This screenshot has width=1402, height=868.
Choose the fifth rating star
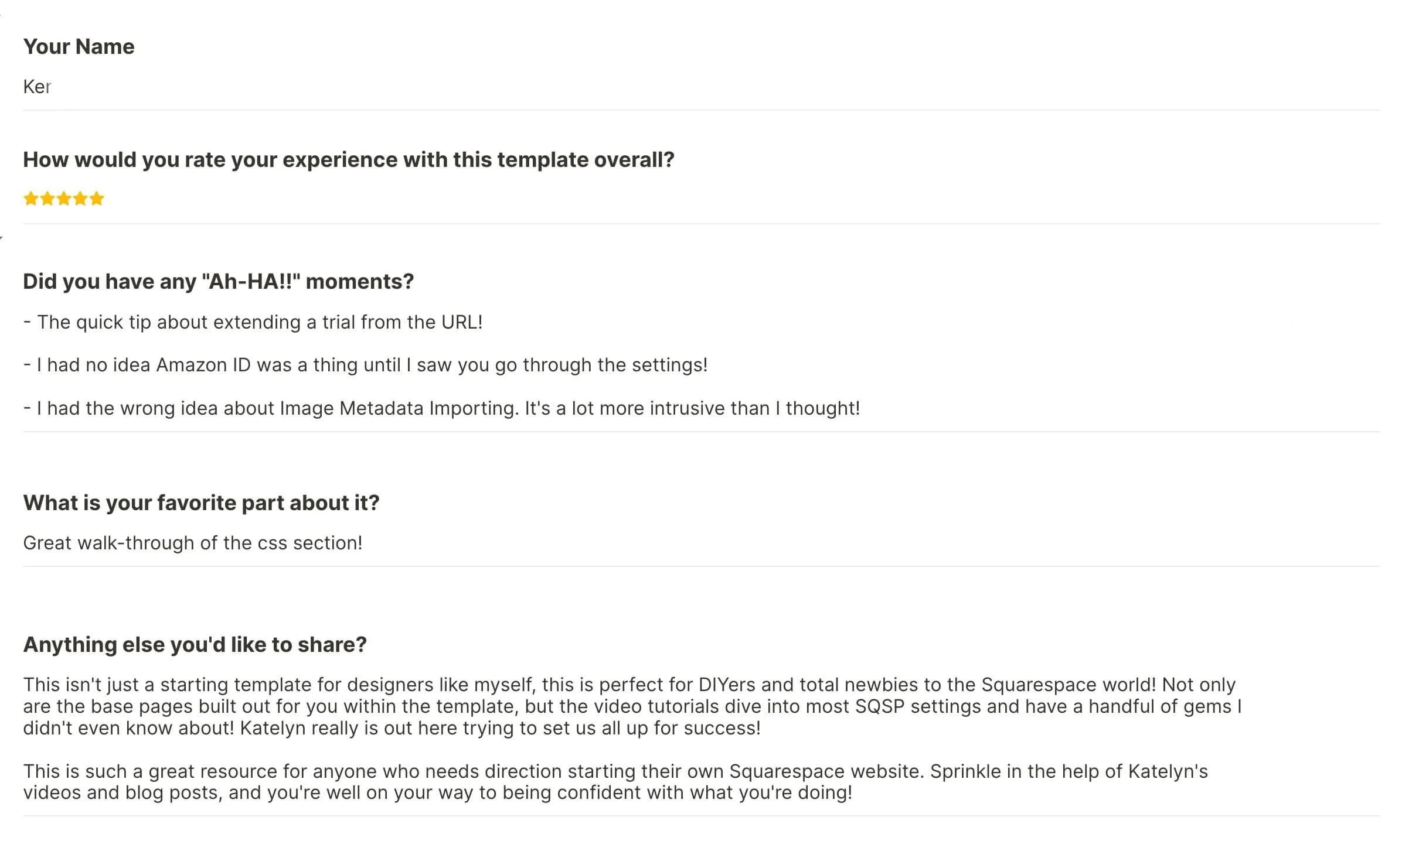[x=97, y=199]
